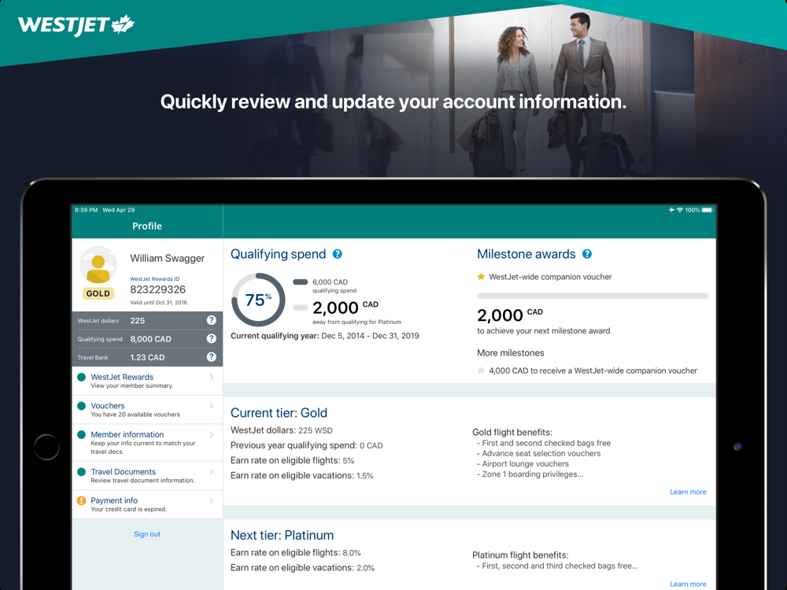Click the grey star beside 4,000 CAD milestone
787x590 pixels.
(x=481, y=371)
